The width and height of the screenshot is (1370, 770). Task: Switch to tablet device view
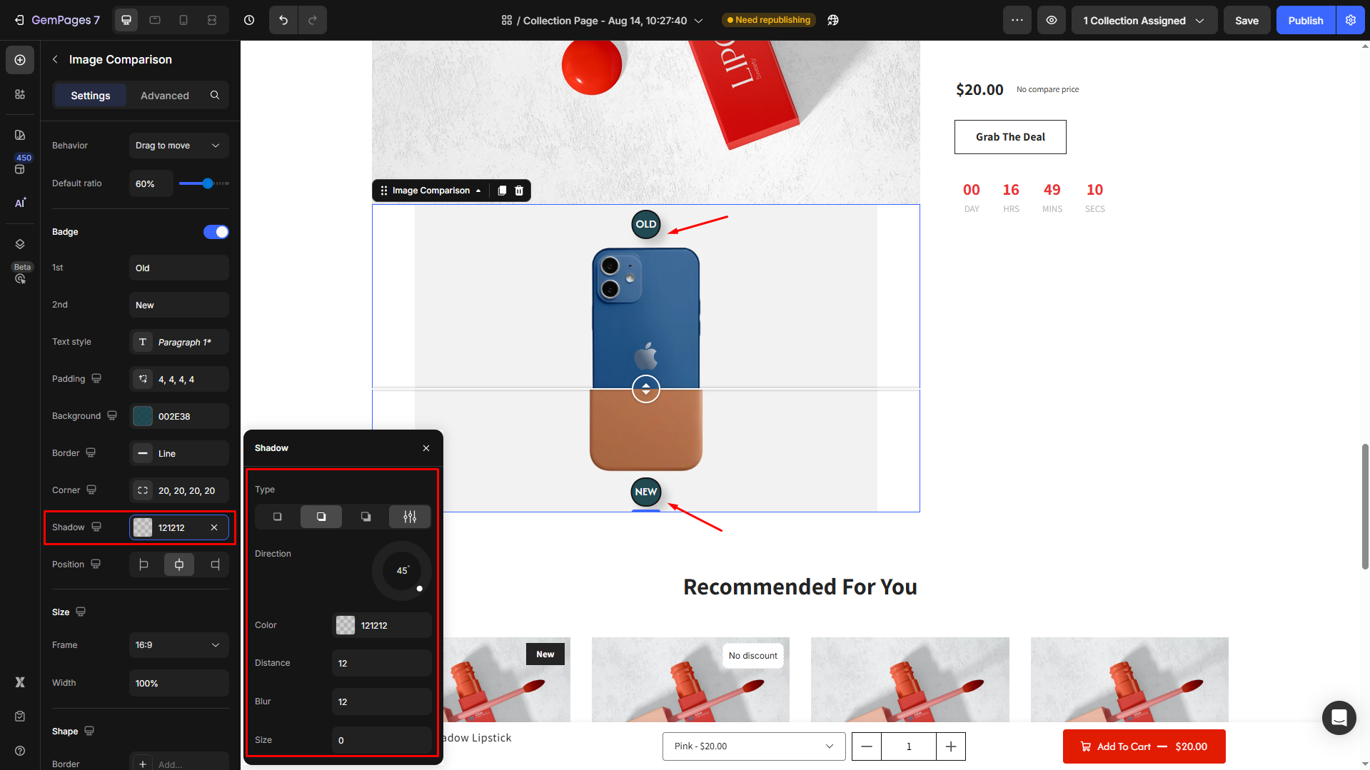[155, 20]
